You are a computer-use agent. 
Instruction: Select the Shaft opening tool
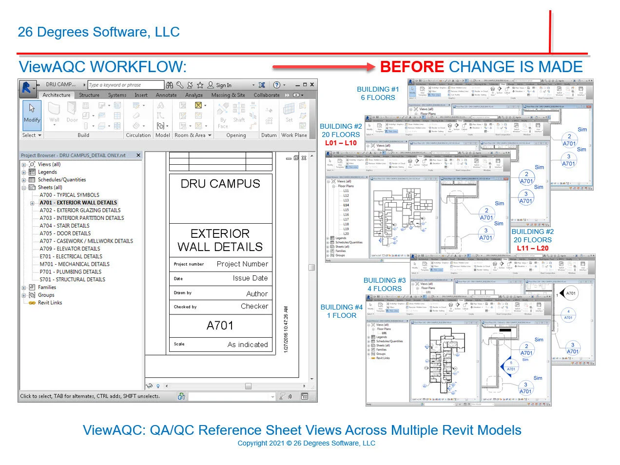click(239, 113)
